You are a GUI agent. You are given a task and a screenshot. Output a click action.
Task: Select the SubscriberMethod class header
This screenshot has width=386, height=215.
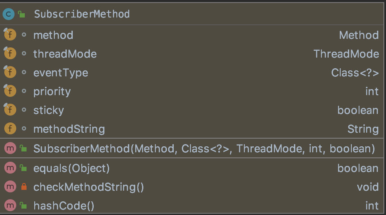click(x=82, y=14)
